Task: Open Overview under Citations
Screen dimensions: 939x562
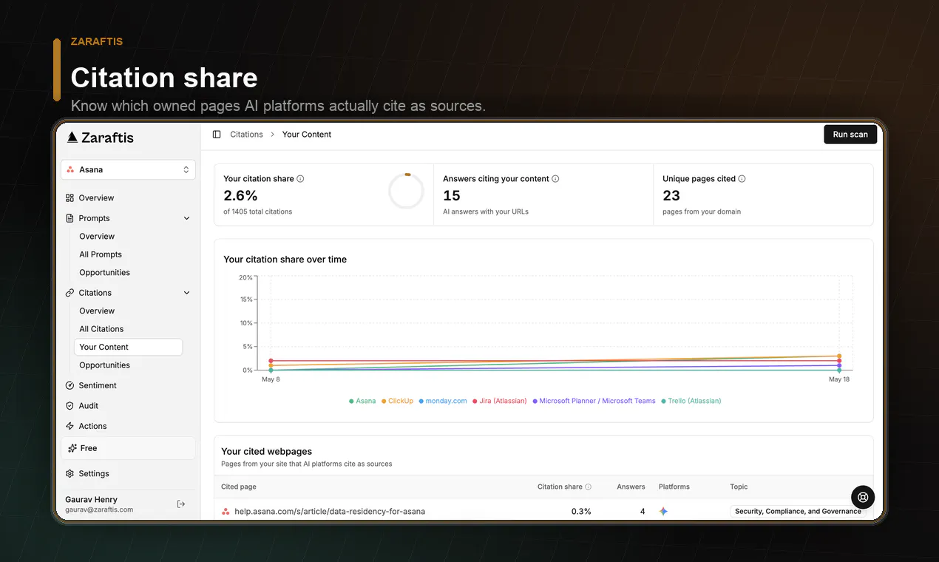Action: (x=97, y=311)
